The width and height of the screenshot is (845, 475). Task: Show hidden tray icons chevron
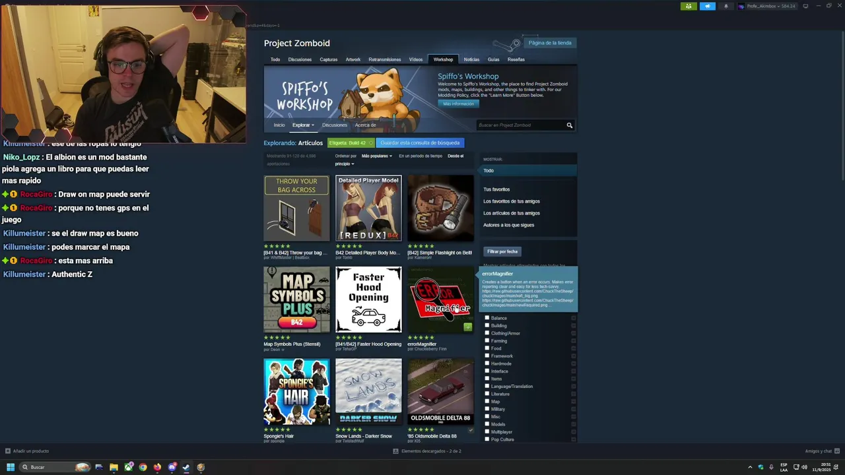750,467
